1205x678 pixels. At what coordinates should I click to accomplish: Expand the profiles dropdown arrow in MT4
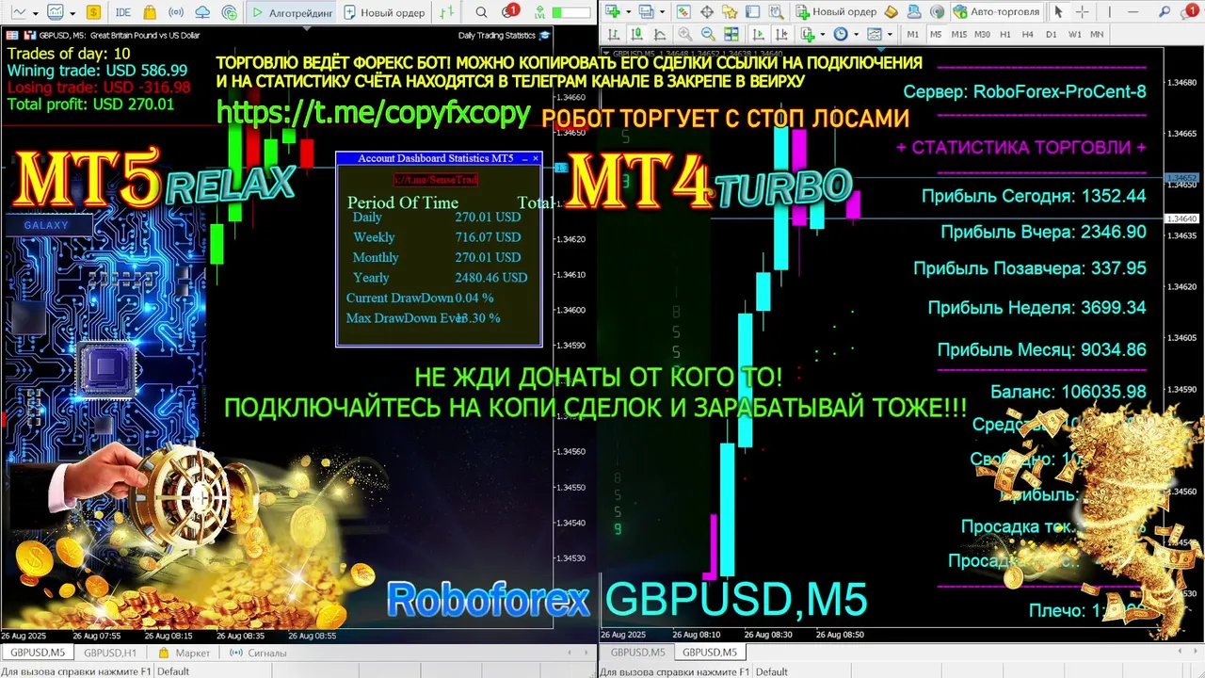pos(662,12)
